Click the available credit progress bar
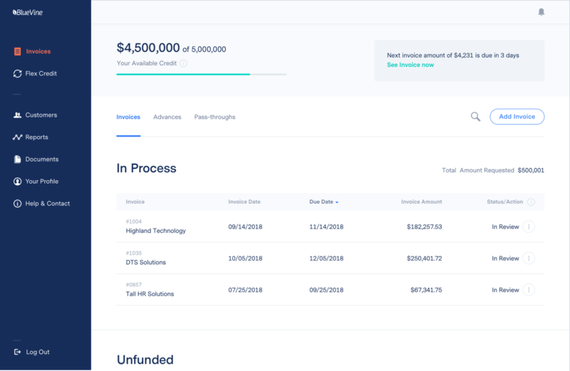This screenshot has height=371, width=570. 201,74
